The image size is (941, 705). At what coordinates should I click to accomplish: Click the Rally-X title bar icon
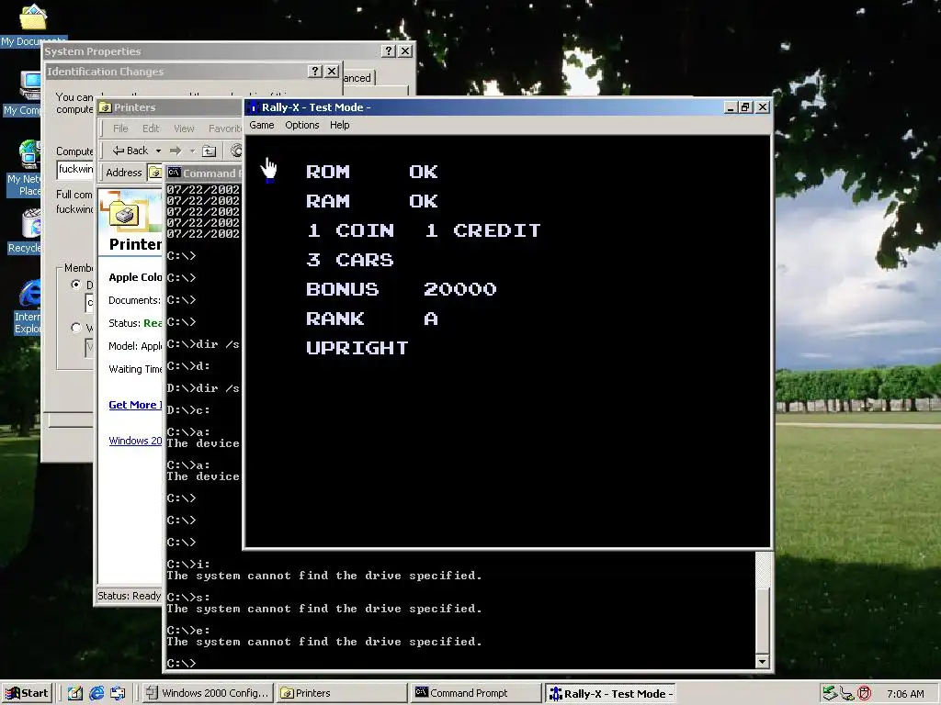[x=254, y=107]
